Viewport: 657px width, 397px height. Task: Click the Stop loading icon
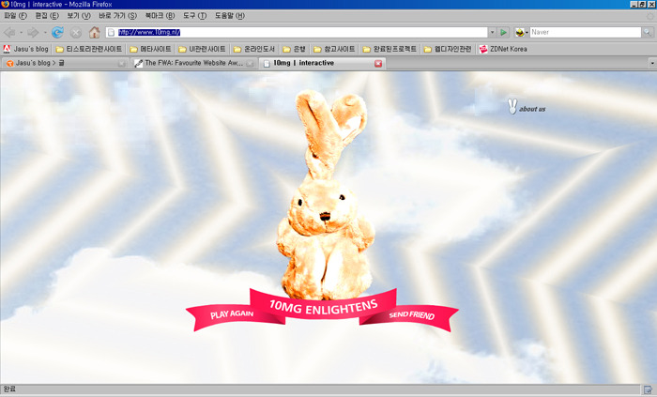click(75, 32)
